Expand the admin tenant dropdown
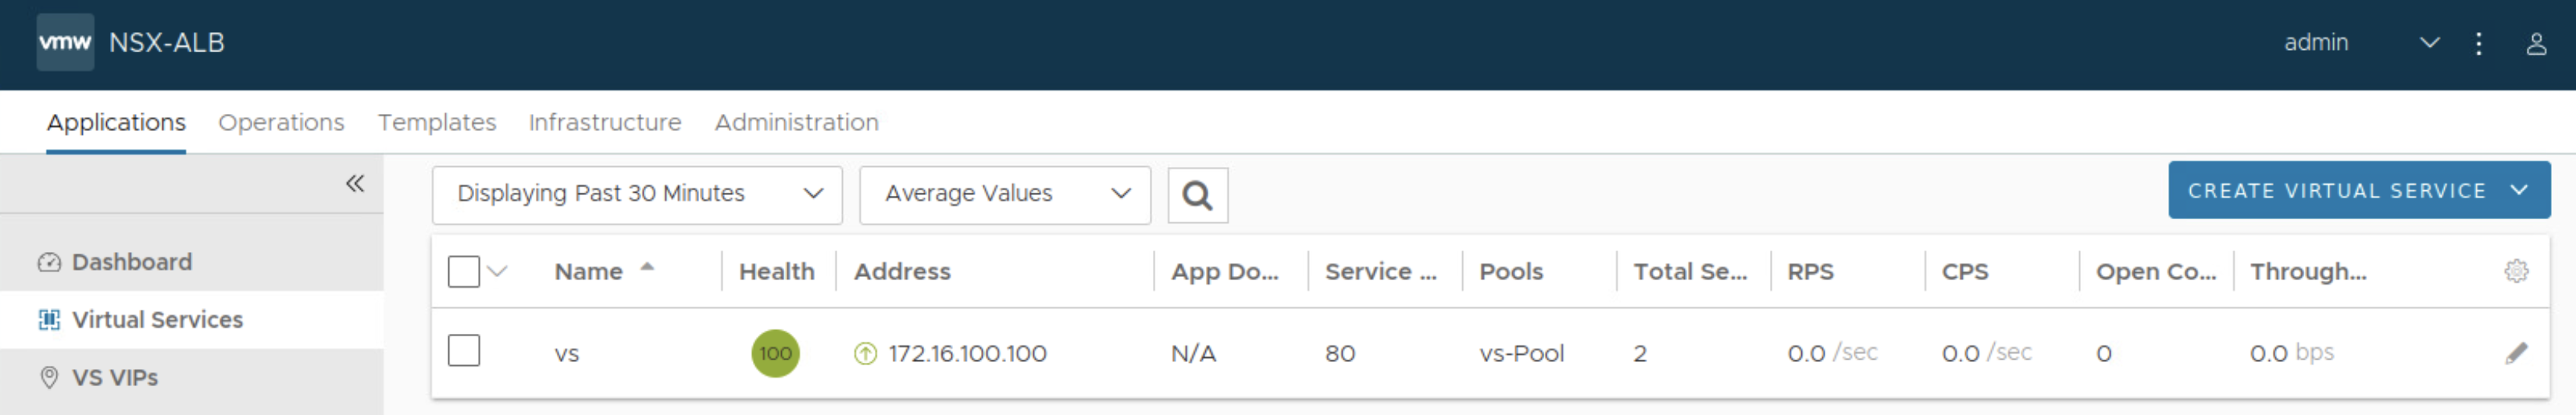Viewport: 2576px width, 415px height. [x=2429, y=43]
